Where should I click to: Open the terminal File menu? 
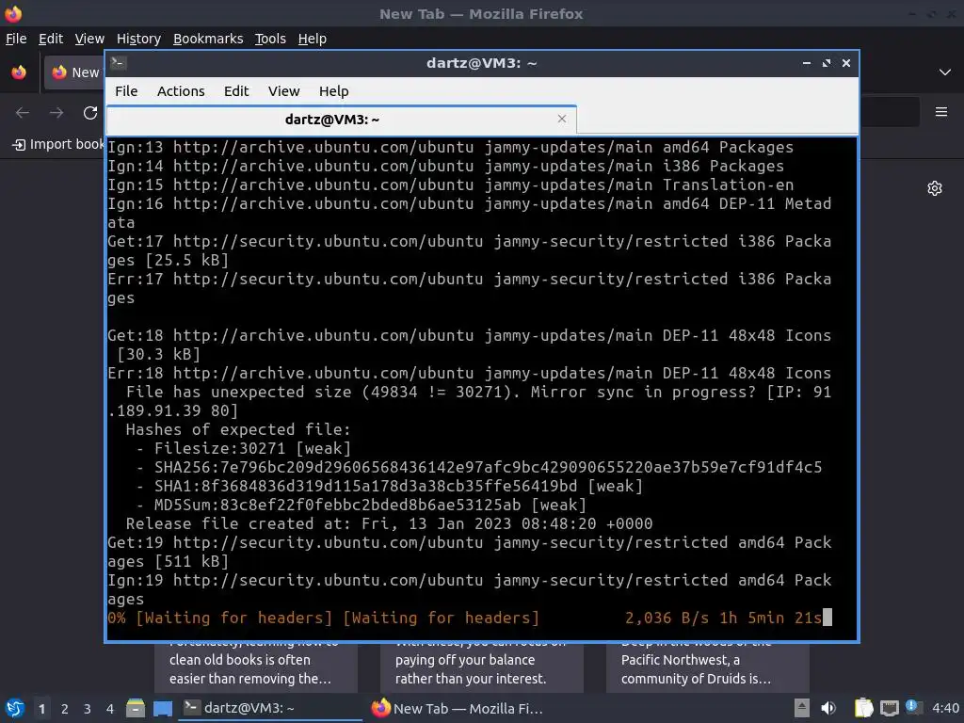pos(126,91)
